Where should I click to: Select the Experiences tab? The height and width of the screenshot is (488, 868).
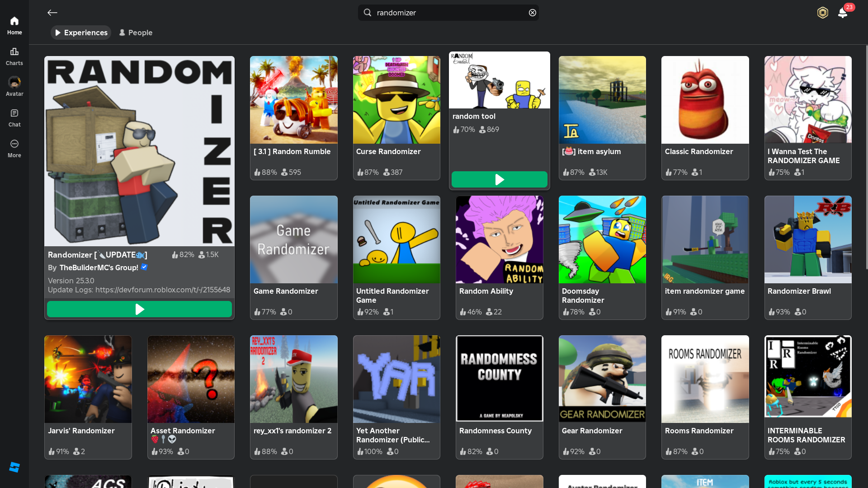click(81, 33)
